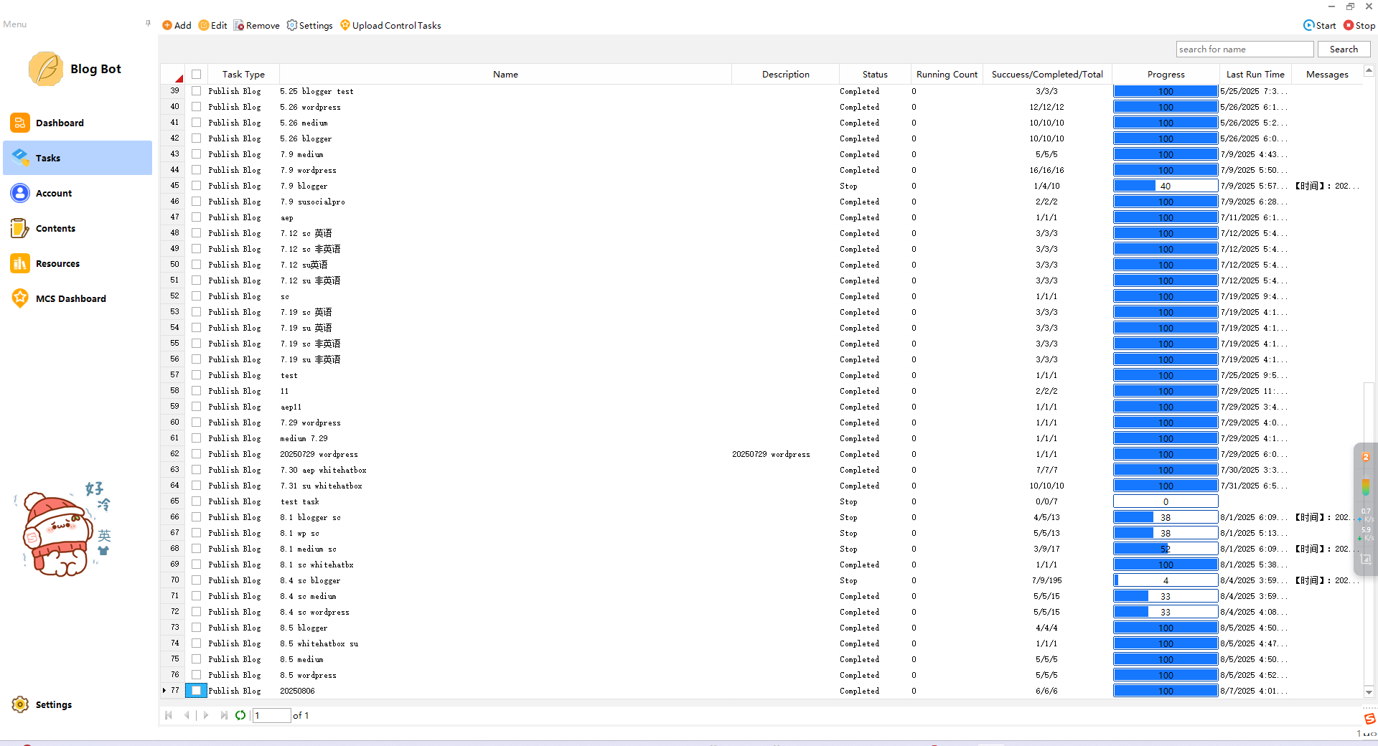The width and height of the screenshot is (1378, 746).
Task: Click the Search button
Action: pos(1343,49)
